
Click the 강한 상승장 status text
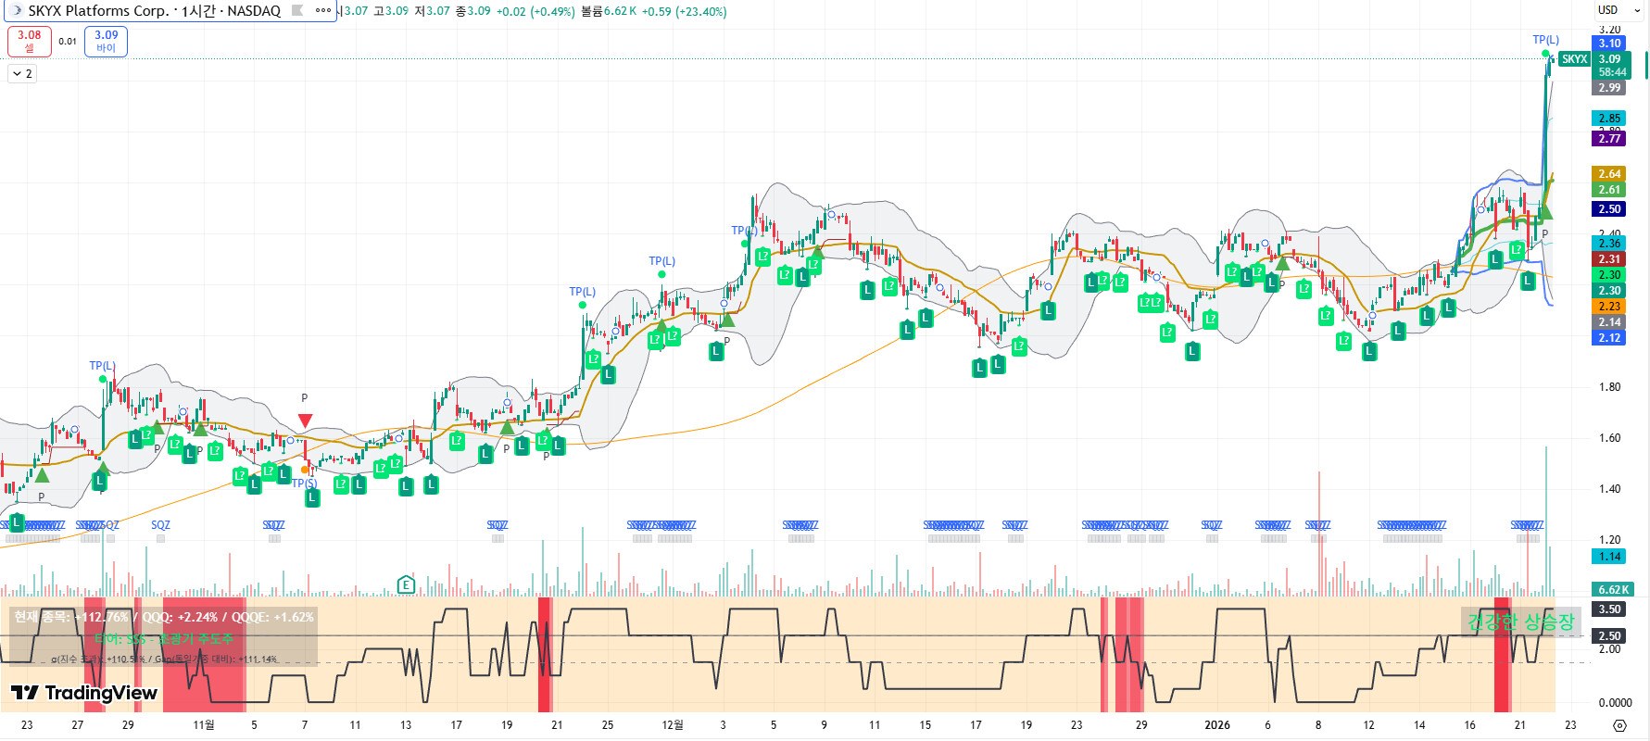[x=1520, y=622]
